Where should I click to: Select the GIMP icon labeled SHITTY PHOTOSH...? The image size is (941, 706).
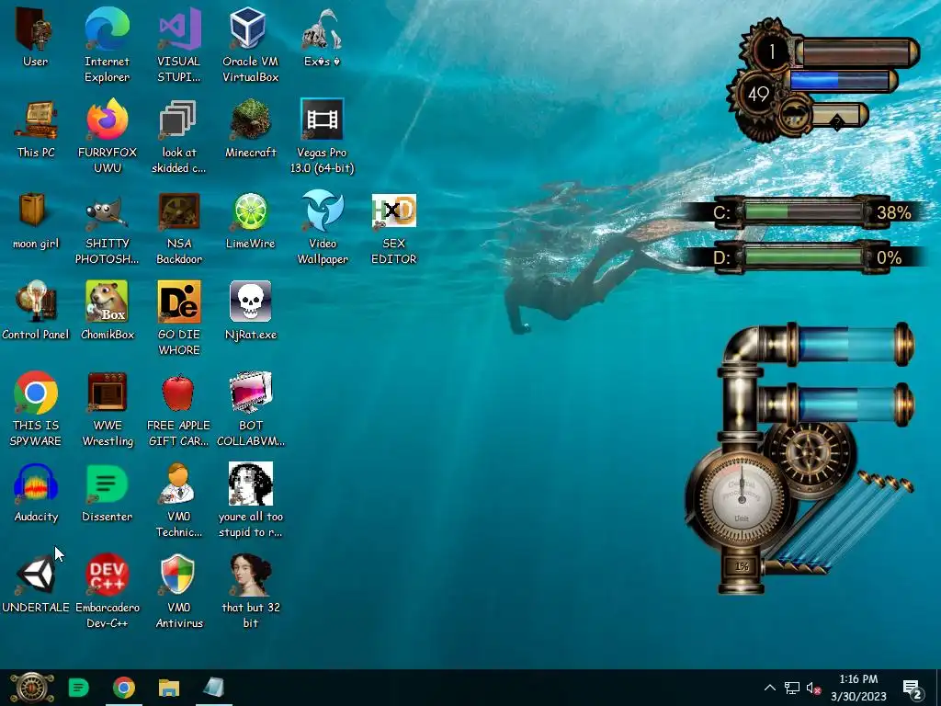[107, 228]
